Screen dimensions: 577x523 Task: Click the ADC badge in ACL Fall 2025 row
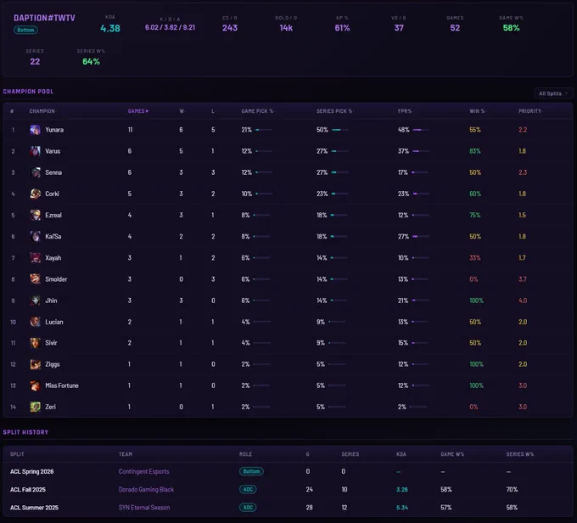[x=248, y=490]
